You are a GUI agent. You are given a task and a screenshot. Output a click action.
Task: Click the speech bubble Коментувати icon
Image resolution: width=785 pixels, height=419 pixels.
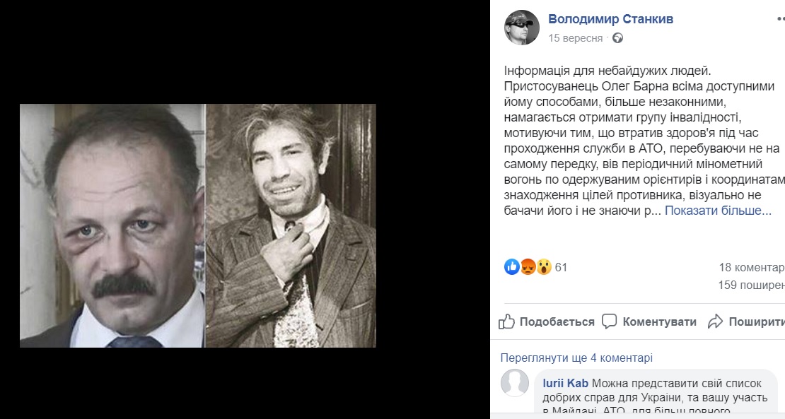tap(610, 321)
